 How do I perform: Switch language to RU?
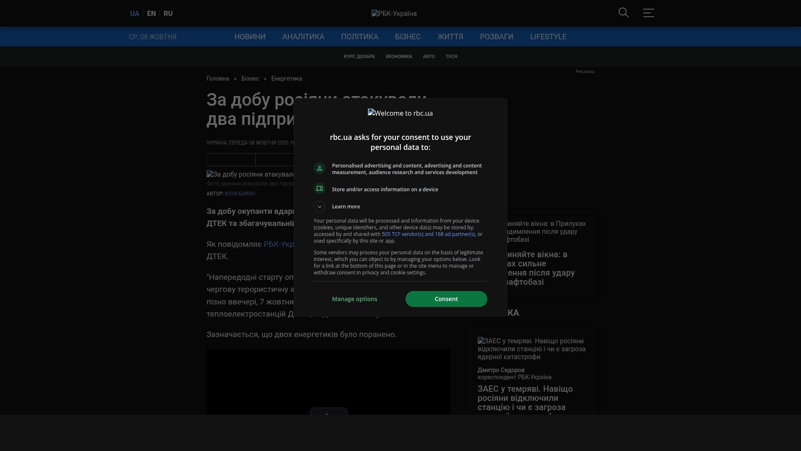168,13
